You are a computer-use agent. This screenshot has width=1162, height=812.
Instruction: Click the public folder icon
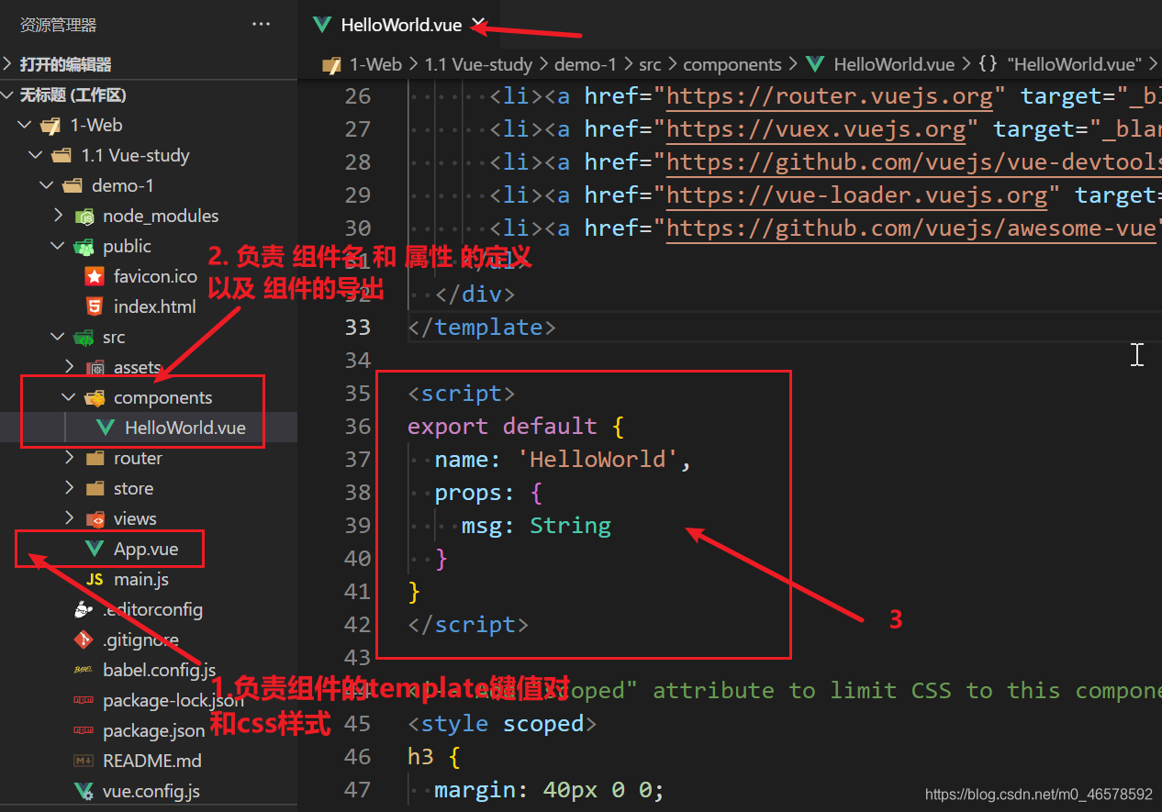(x=84, y=247)
